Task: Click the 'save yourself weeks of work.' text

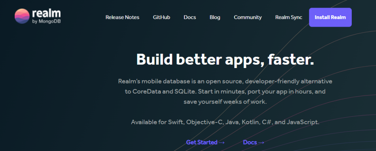Action: [225, 102]
